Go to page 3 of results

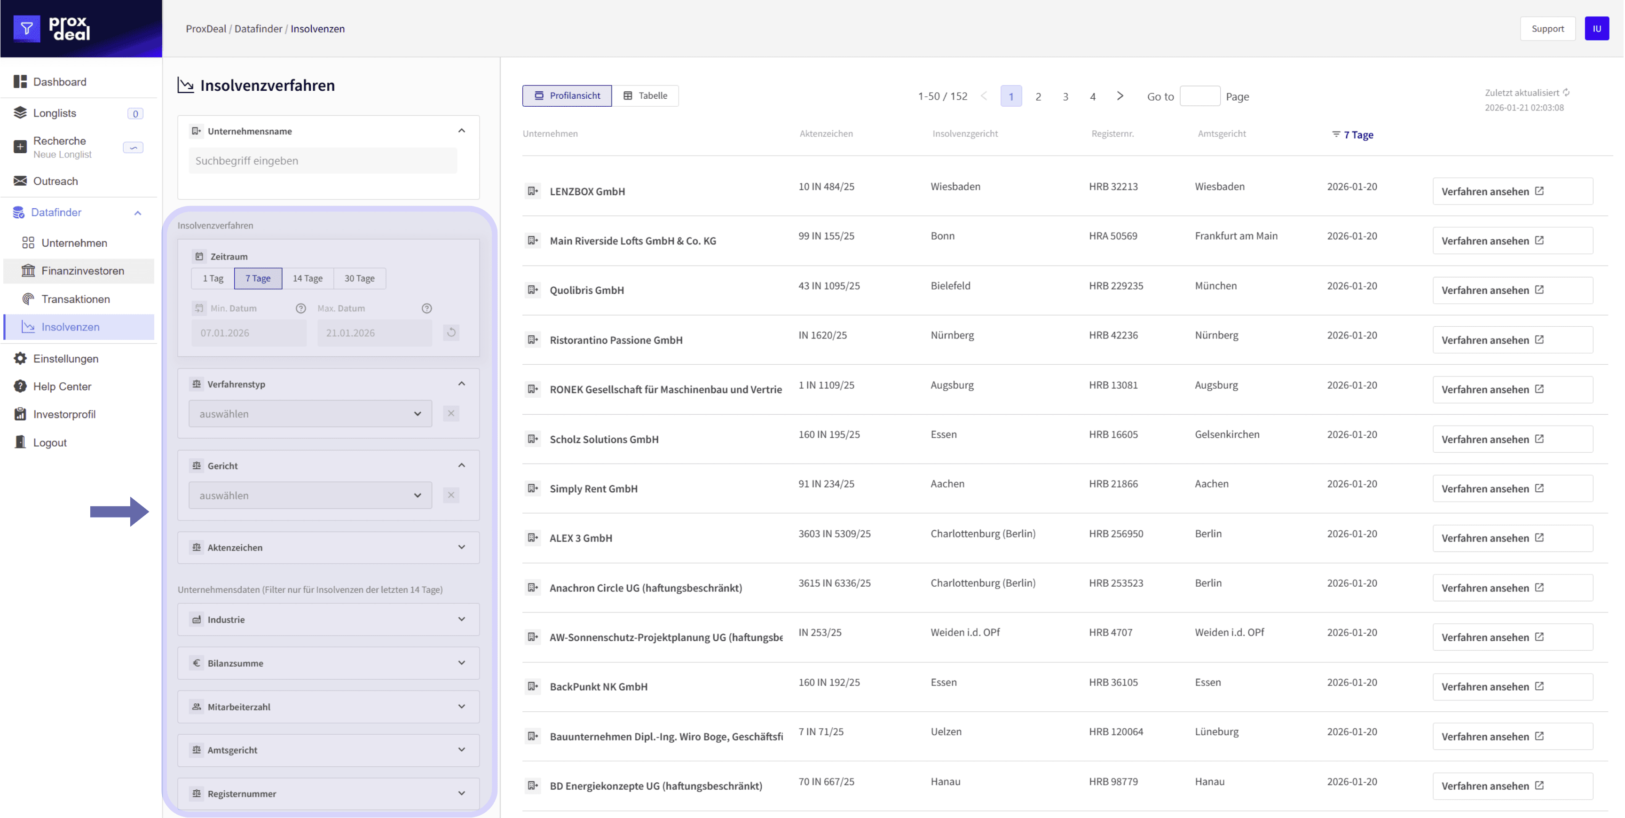point(1065,96)
